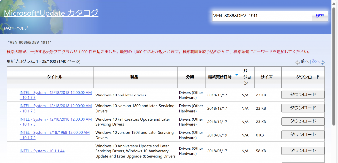Click the red 1,000 件 warning message
This screenshot has width=338, height=163.
tap(158, 52)
